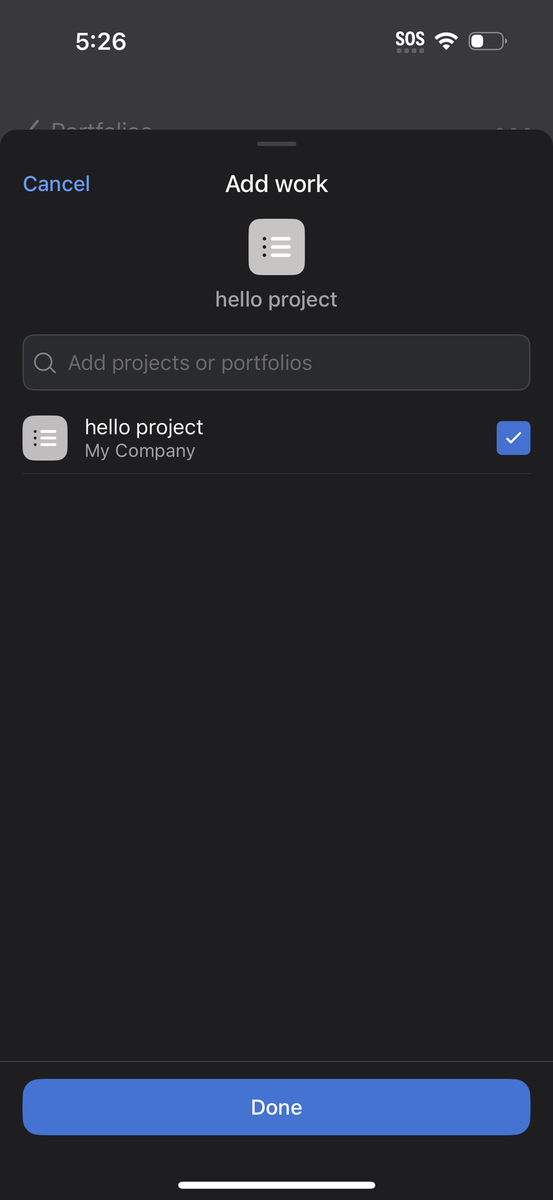This screenshot has width=553, height=1200.
Task: Deselect the blue checkmark next to My Company
Action: click(513, 438)
